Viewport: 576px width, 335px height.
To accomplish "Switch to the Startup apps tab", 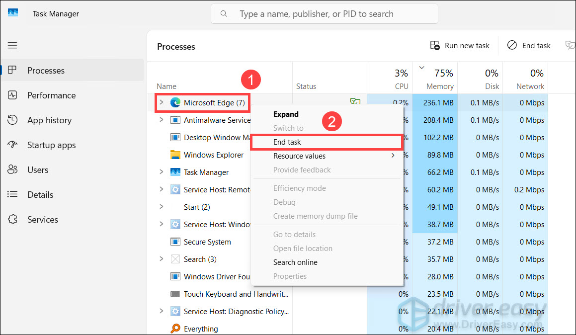I will point(73,145).
